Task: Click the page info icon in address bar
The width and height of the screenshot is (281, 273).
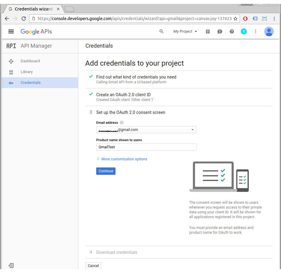Action: point(34,19)
